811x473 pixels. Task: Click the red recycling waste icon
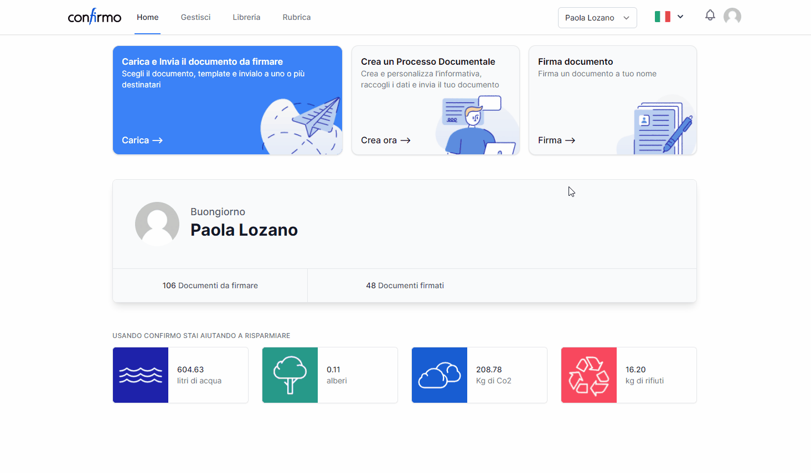point(589,375)
